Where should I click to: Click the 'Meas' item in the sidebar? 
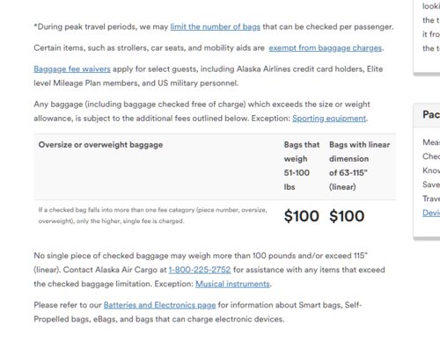431,142
